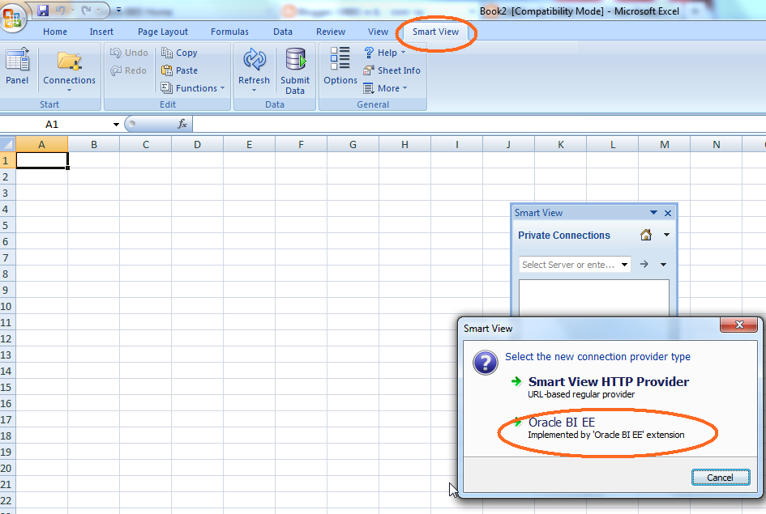Switch to the Smart View ribbon tab

click(x=435, y=32)
